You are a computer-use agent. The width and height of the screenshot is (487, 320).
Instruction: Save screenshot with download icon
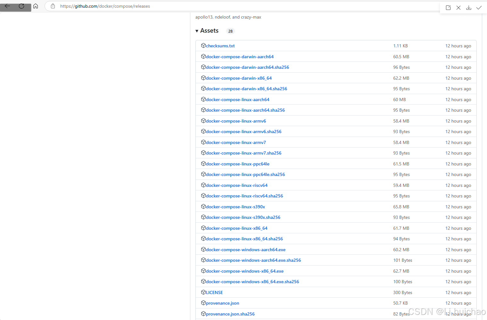(469, 8)
